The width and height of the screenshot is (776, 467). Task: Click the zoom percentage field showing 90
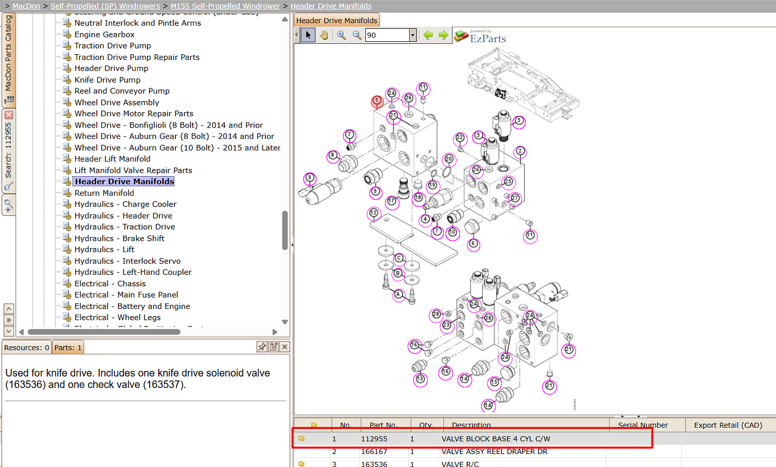(x=387, y=35)
